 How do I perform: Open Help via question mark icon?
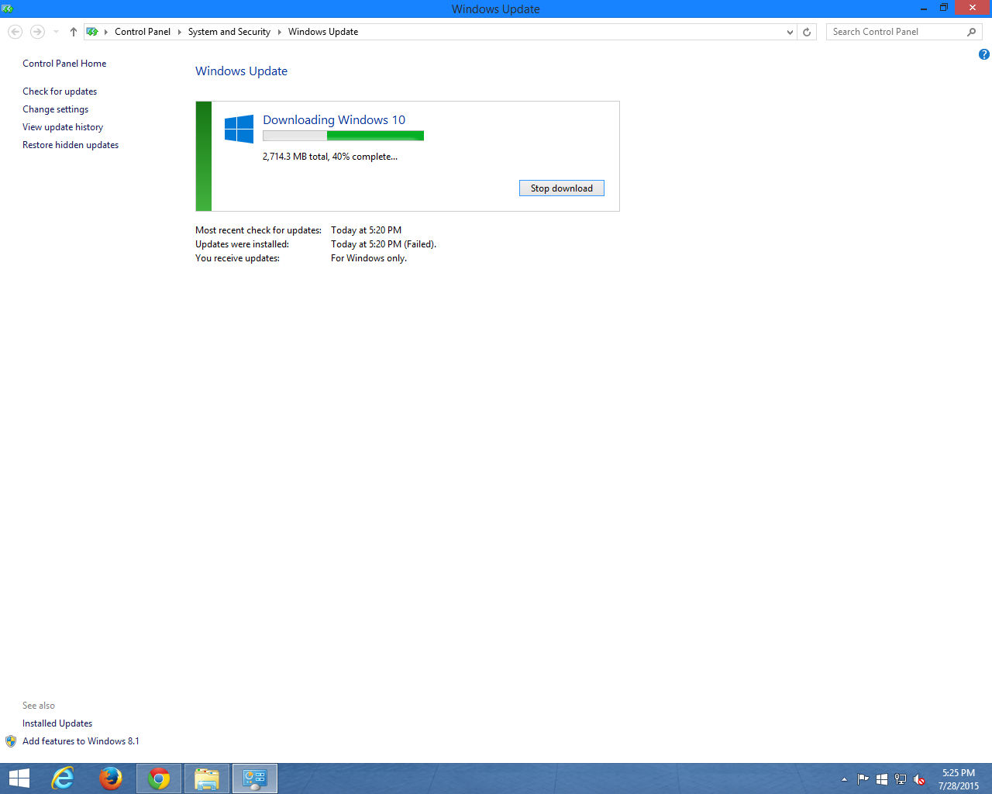(x=984, y=54)
